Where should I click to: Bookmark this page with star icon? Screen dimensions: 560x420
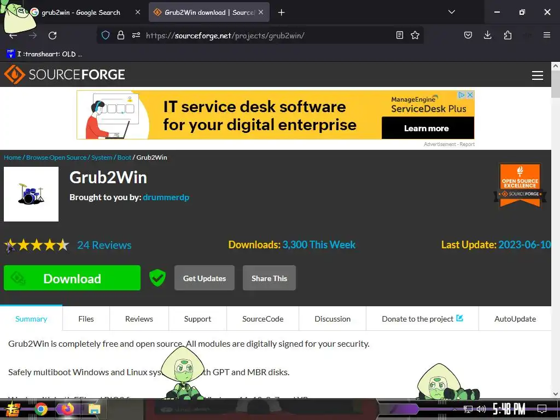415,35
